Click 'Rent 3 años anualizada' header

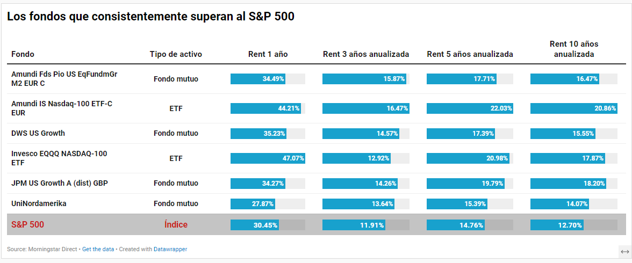pos(366,54)
